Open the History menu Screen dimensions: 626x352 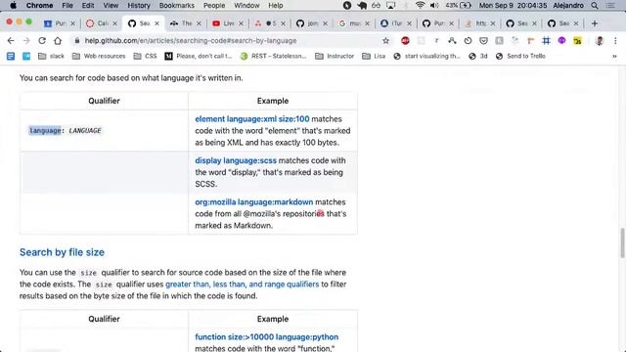pos(139,6)
